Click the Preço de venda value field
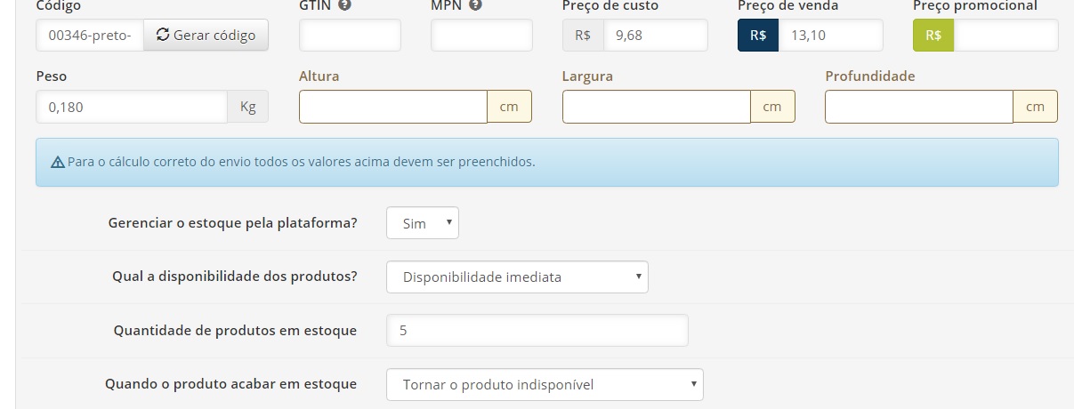 [830, 36]
